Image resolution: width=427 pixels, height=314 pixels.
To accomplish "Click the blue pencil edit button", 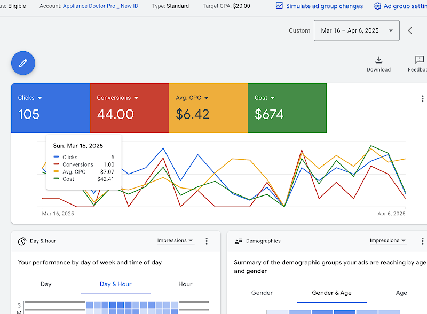I will click(23, 63).
